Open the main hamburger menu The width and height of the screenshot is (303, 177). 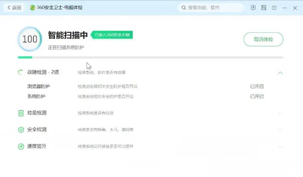click(x=274, y=8)
